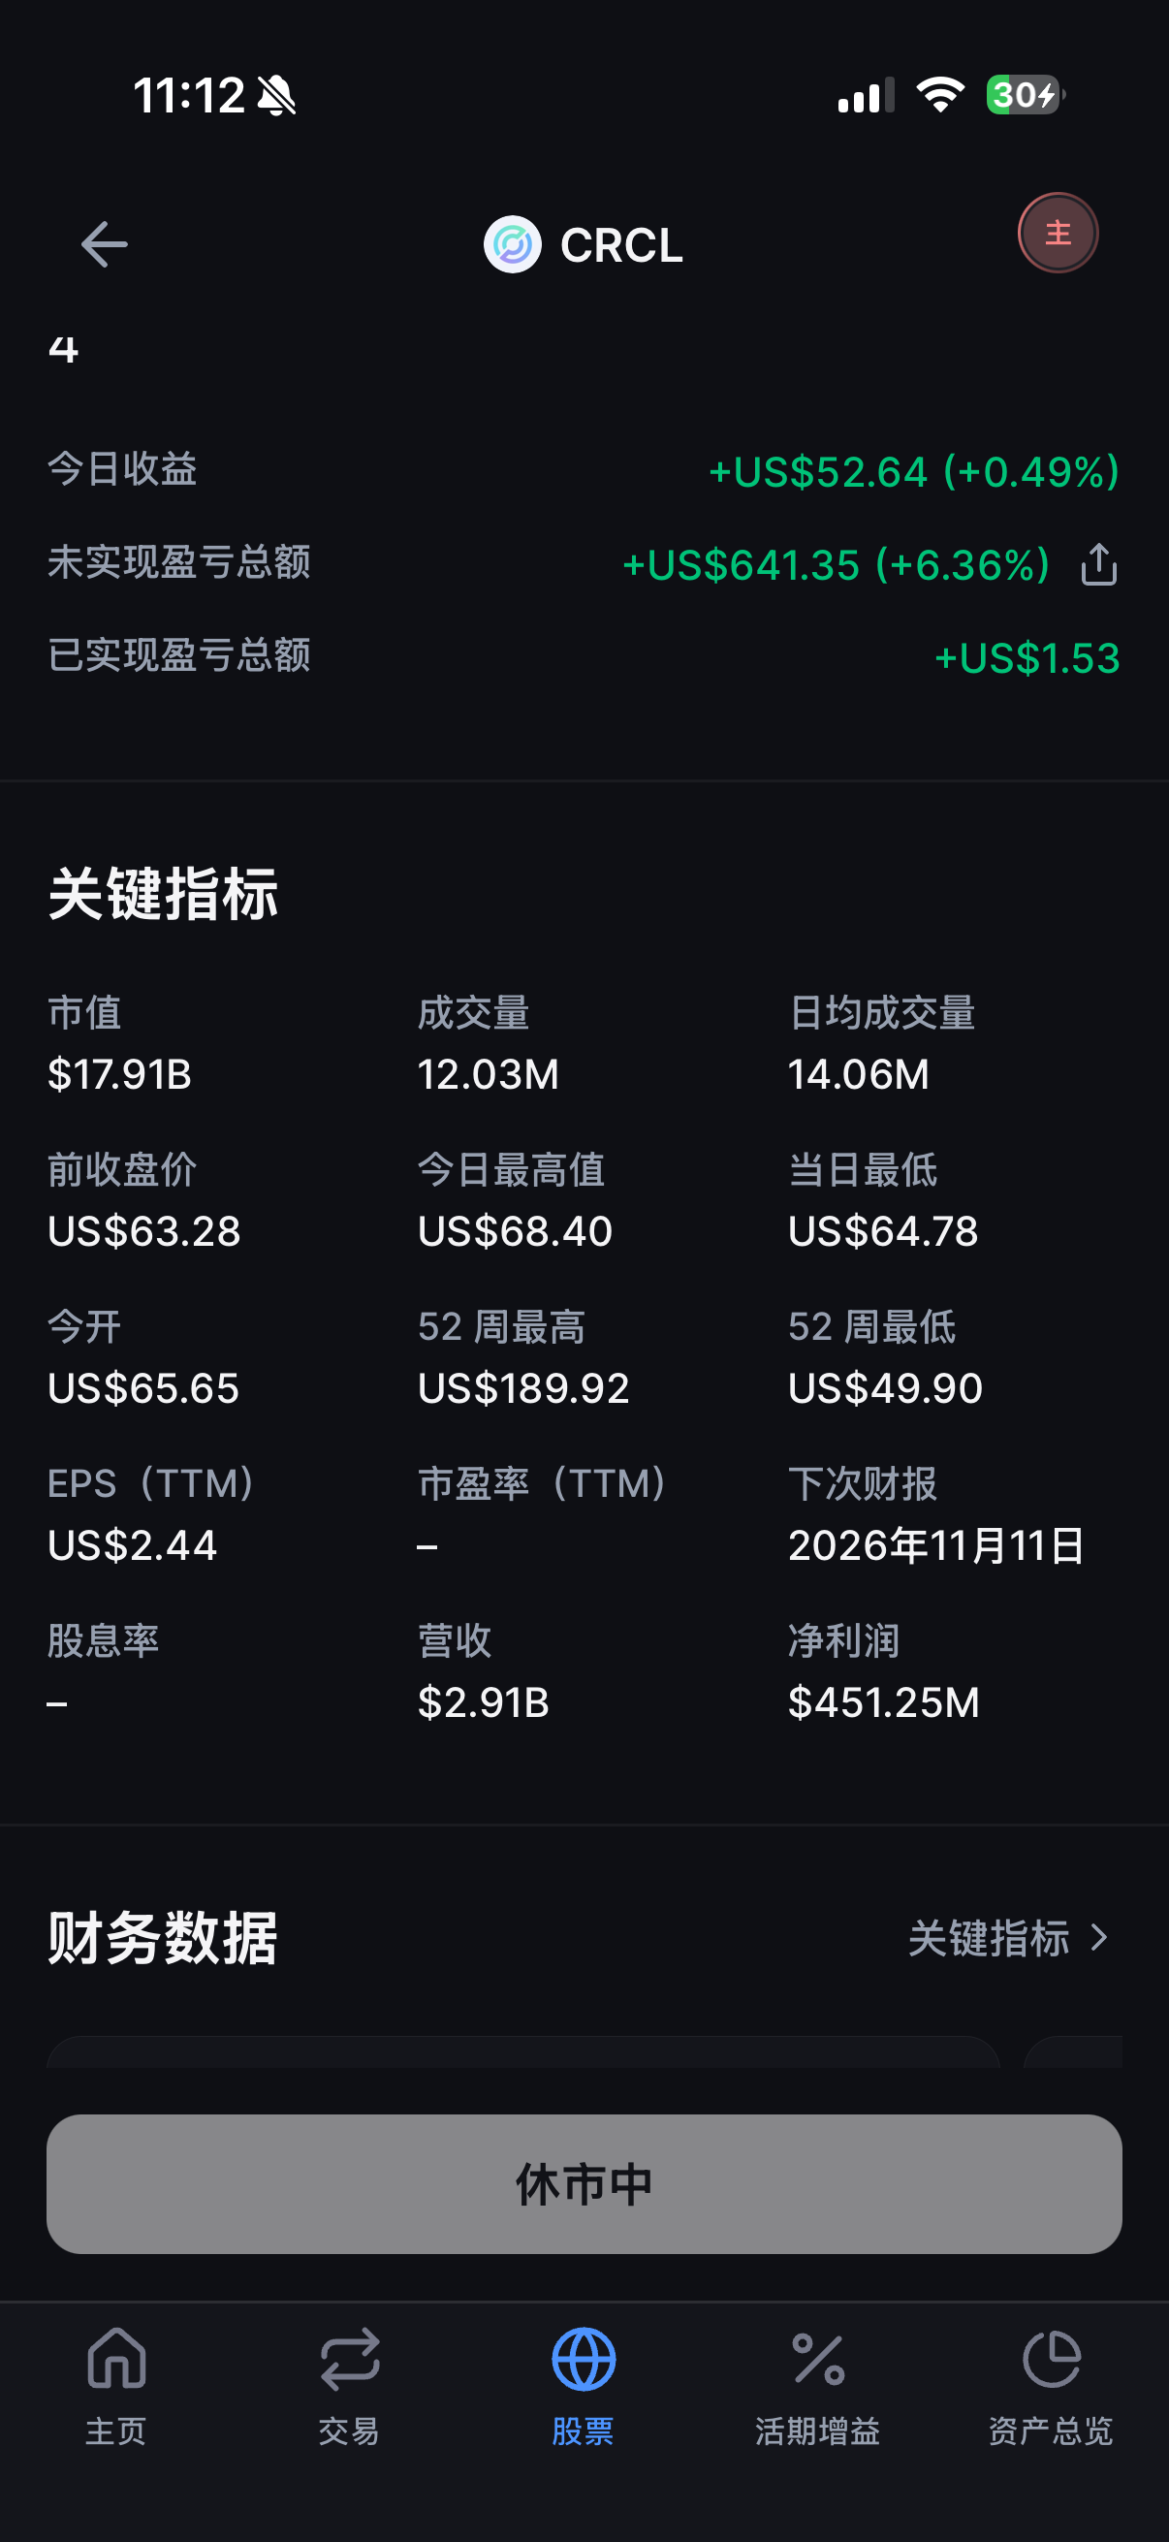The image size is (1169, 2542).
Task: Click the chevron next to 关键指标
Action: (x=1099, y=1938)
